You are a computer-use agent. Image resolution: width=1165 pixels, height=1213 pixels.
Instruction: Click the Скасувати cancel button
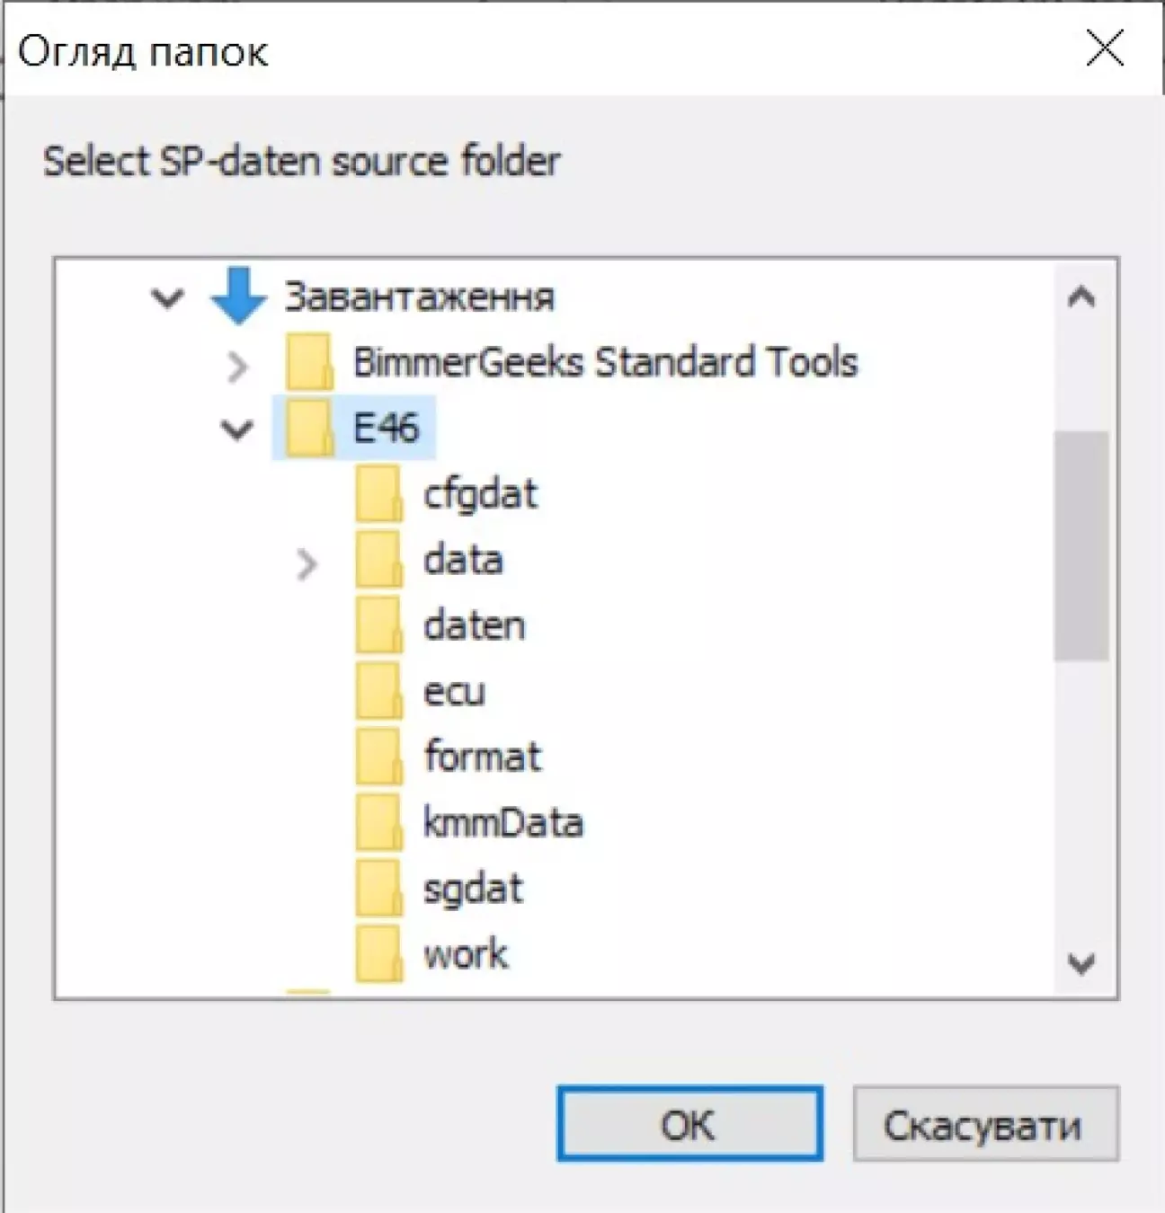pyautogui.click(x=985, y=1124)
